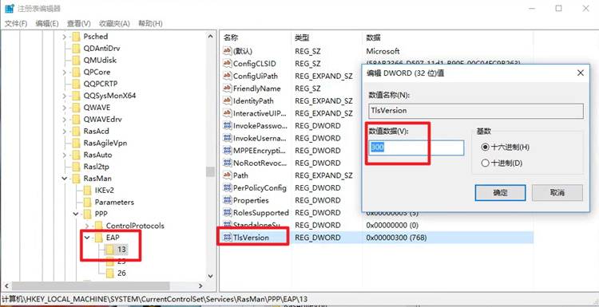Viewport: 599px width, 307px height.
Task: Click the tree pane horizontal scrollbar thumb
Action: coord(90,285)
